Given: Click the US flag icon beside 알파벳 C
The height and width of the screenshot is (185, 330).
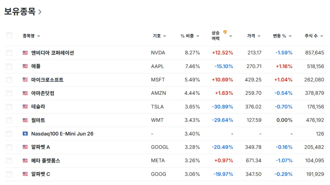Looking at the screenshot, I should pos(25,174).
